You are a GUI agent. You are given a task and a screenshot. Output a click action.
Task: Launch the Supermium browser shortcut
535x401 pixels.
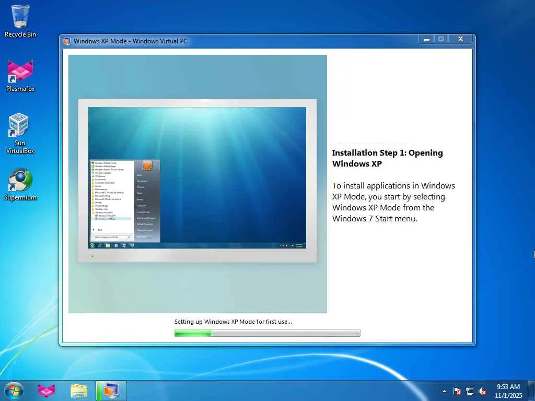tap(20, 184)
